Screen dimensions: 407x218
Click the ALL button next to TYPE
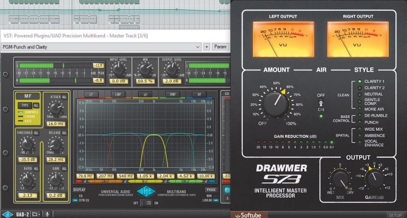(x=36, y=105)
